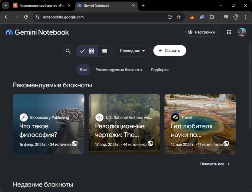Go back with browser back arrow
This screenshot has width=252, height=192.
tap(6, 17)
